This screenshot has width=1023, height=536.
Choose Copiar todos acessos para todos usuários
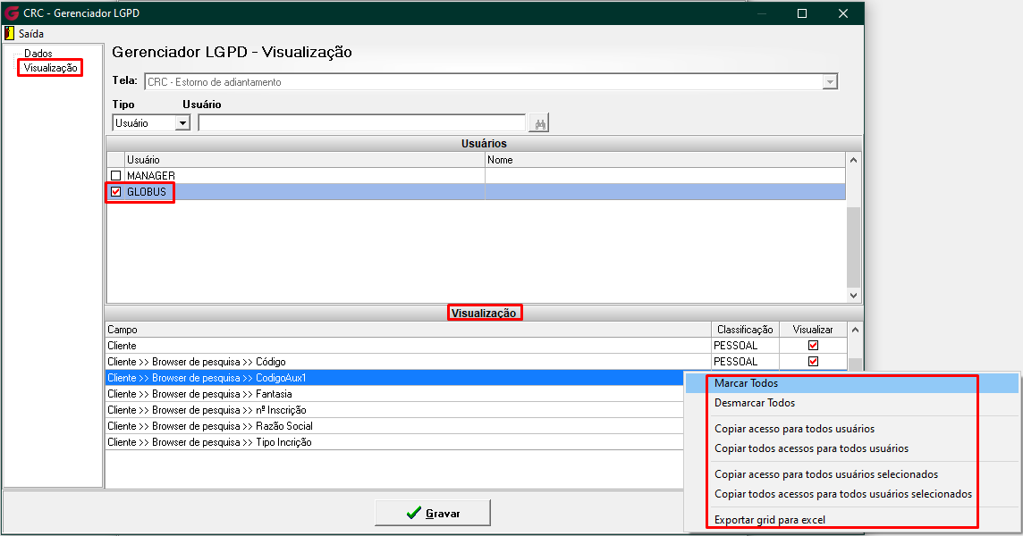tap(811, 448)
